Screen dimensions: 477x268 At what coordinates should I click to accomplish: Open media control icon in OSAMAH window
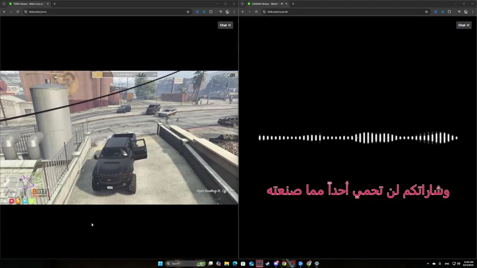pos(459,12)
